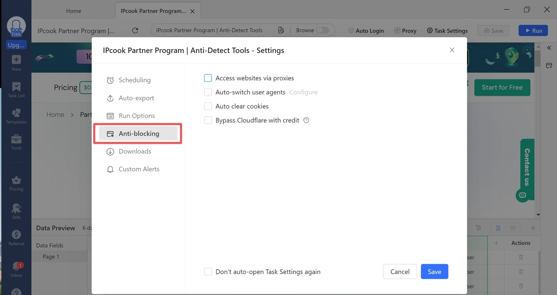Screen dimensions: 557x295
Task: Click the reload page icon
Action: pos(135,30)
